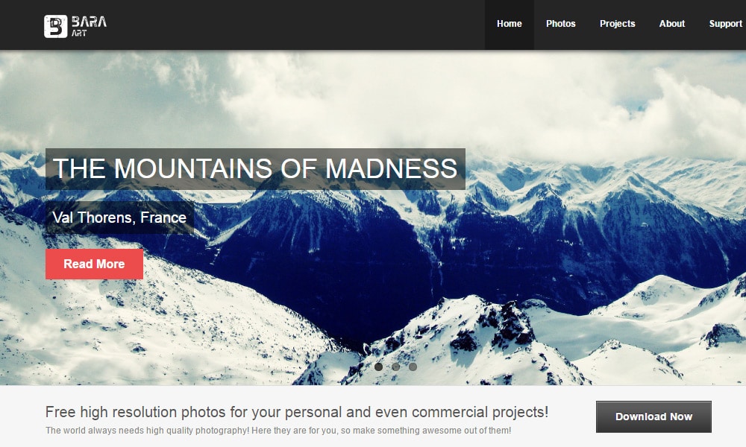The width and height of the screenshot is (746, 447).
Task: Click the Free high resolution photos heading
Action: pyautogui.click(x=297, y=412)
